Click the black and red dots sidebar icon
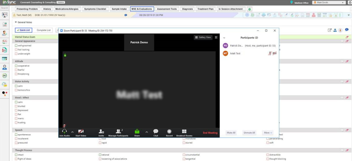Viewport: 352px width, 161px height. (x=4, y=94)
